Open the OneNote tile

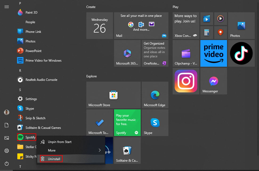click(155, 53)
